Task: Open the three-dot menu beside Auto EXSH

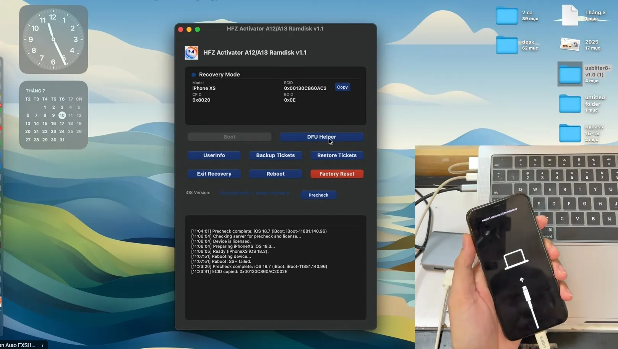Action: click(42, 345)
